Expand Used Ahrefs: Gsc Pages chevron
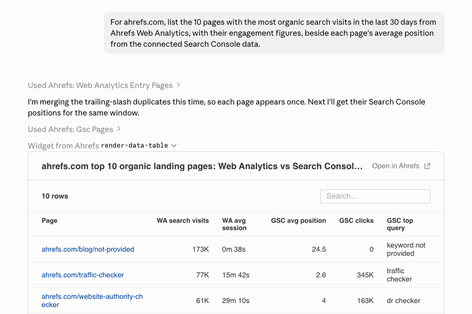The image size is (472, 314). (x=119, y=129)
